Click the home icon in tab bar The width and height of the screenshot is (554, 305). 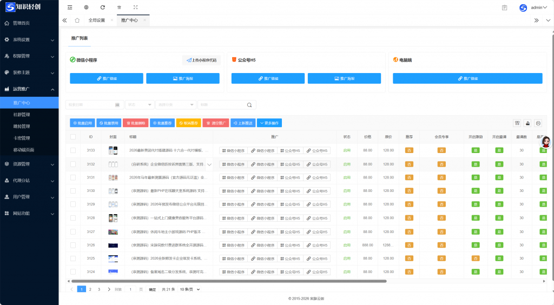coord(77,20)
